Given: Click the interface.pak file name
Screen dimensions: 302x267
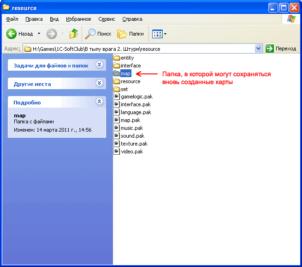Looking at the screenshot, I should tap(136, 104).
